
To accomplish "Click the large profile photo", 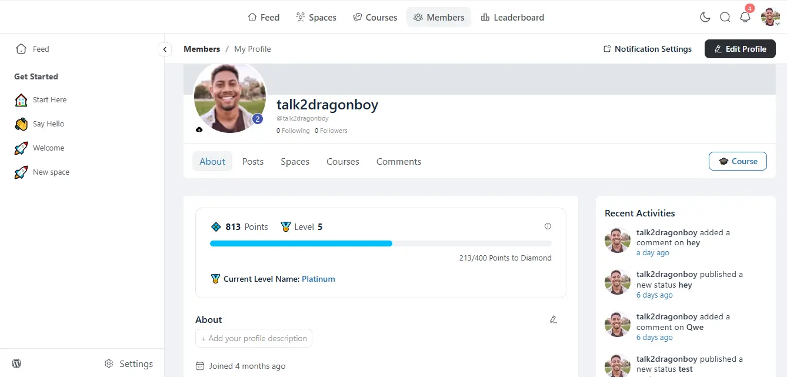I will point(230,97).
